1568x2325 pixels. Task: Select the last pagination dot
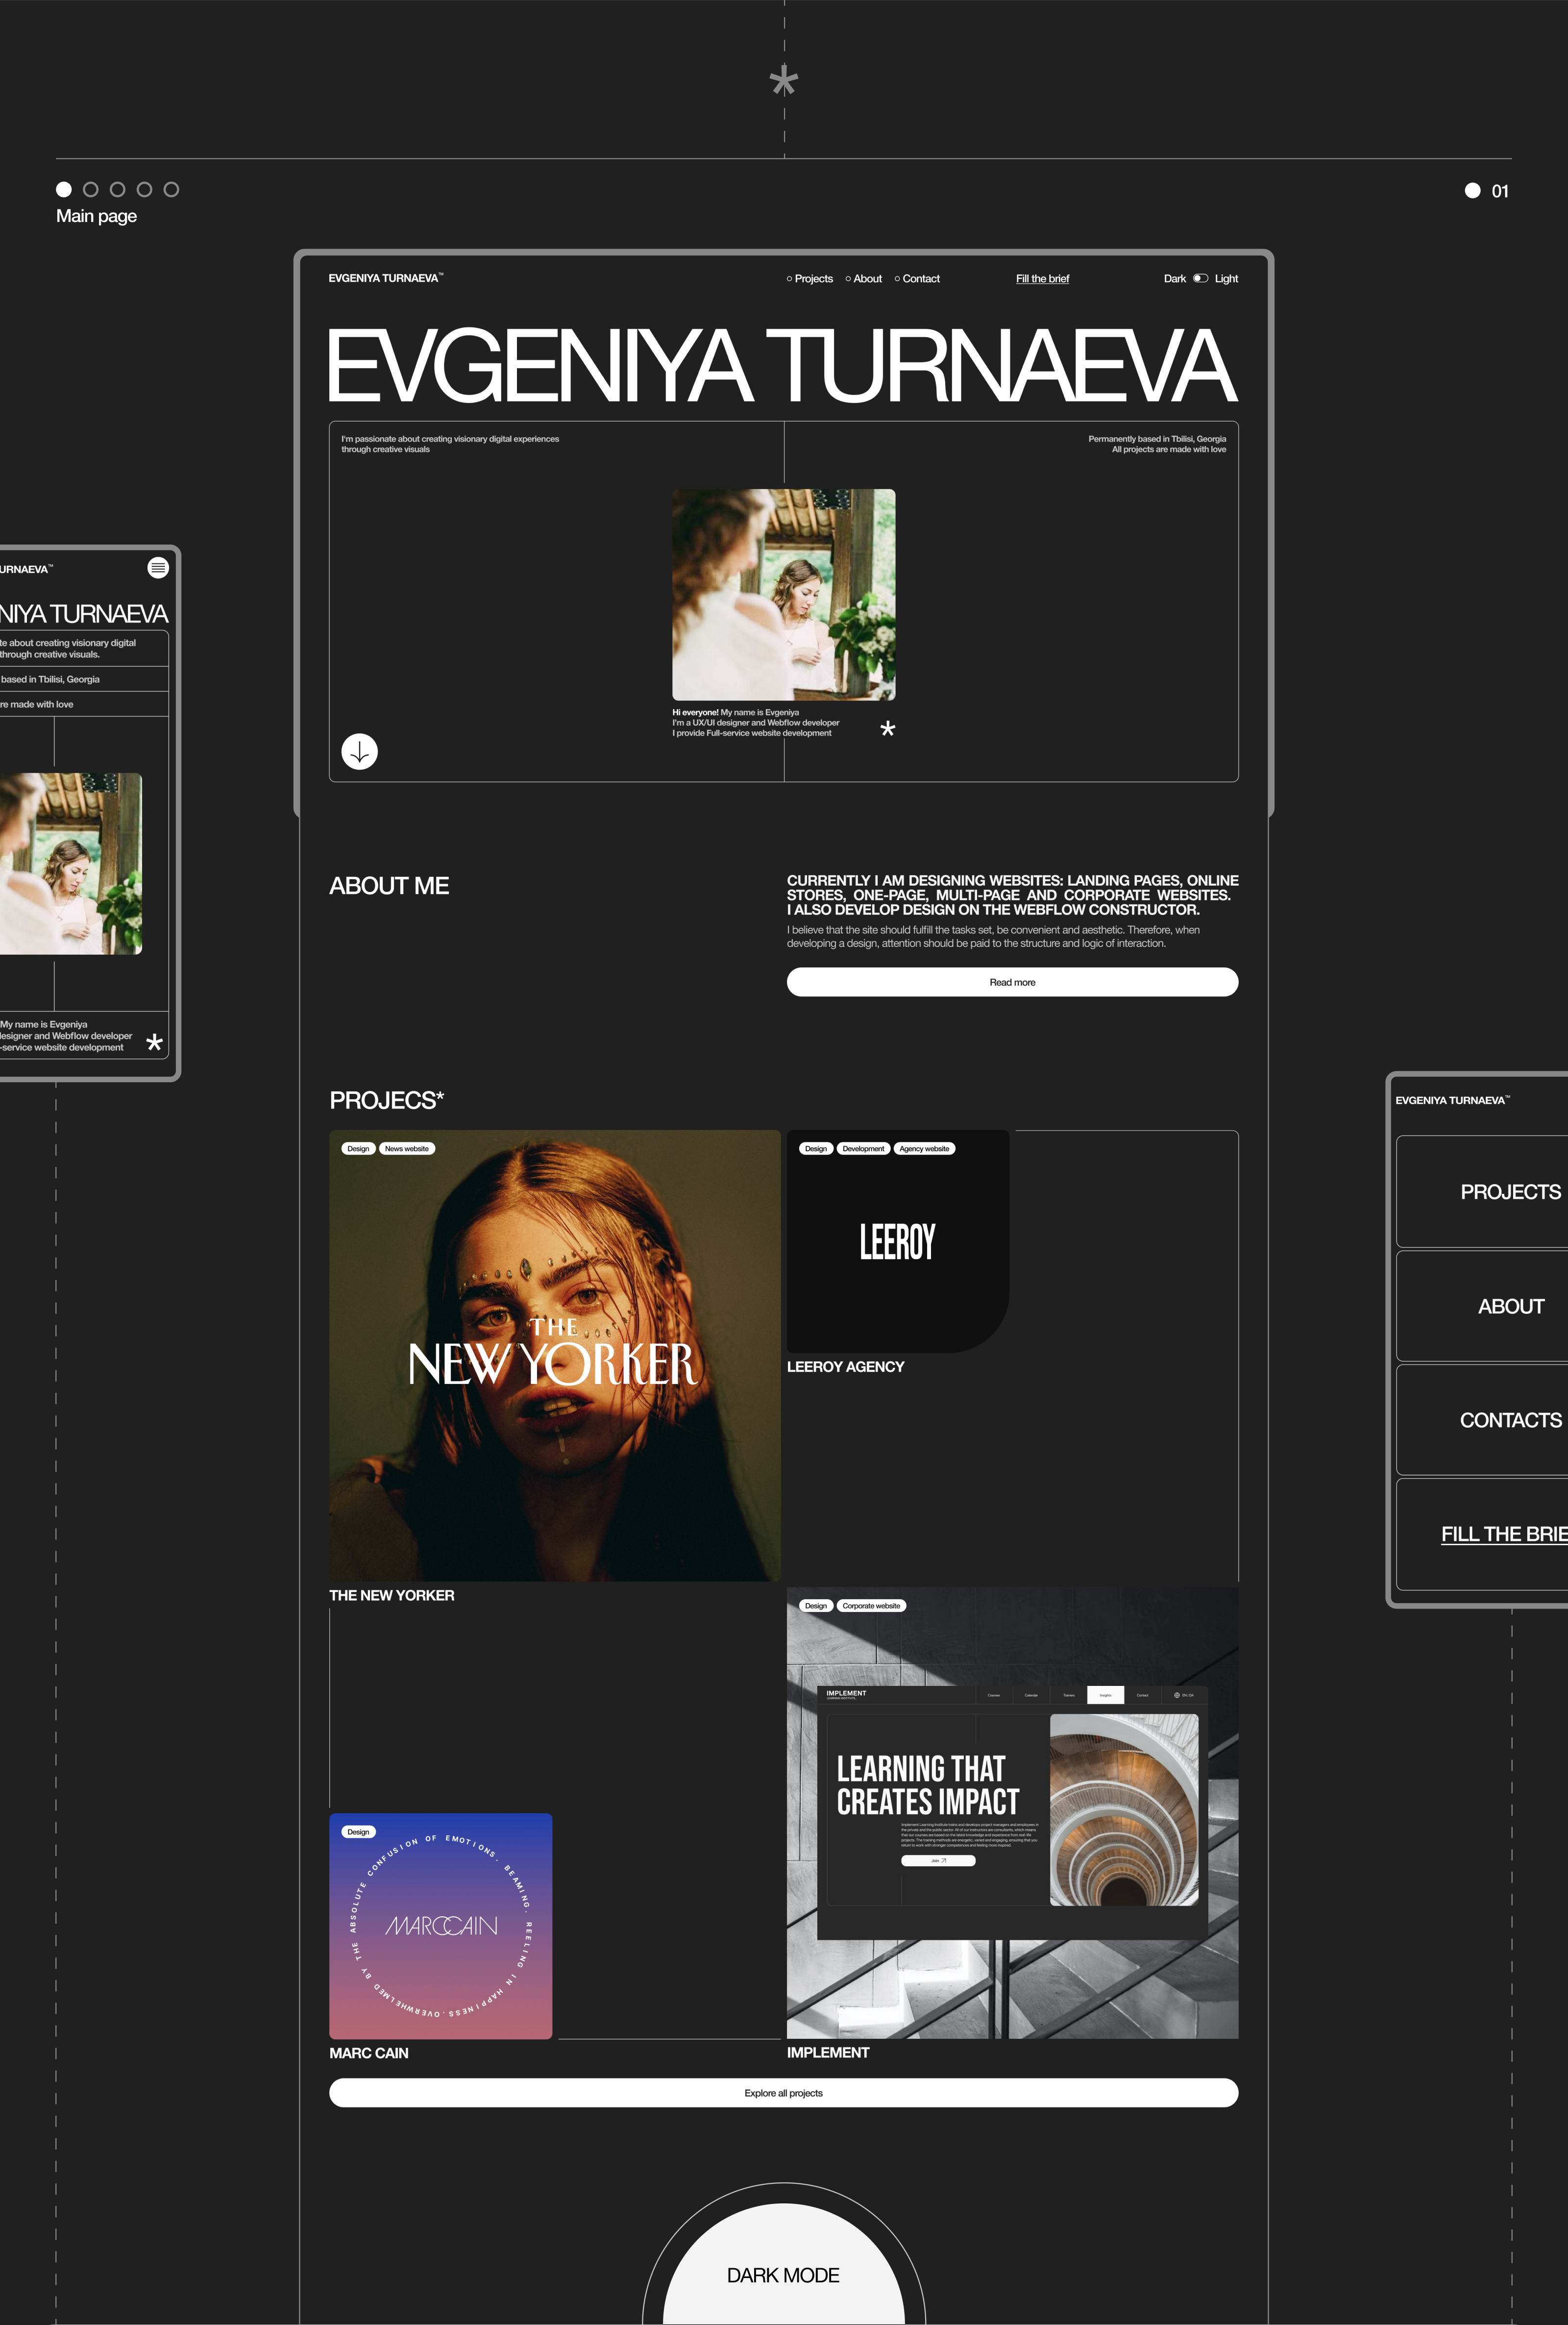click(x=171, y=189)
